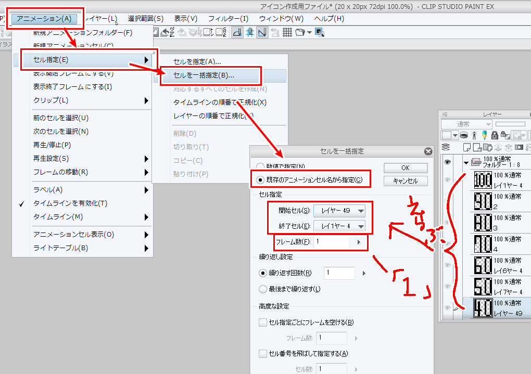Click the folder icon in top toolbar

300,32
